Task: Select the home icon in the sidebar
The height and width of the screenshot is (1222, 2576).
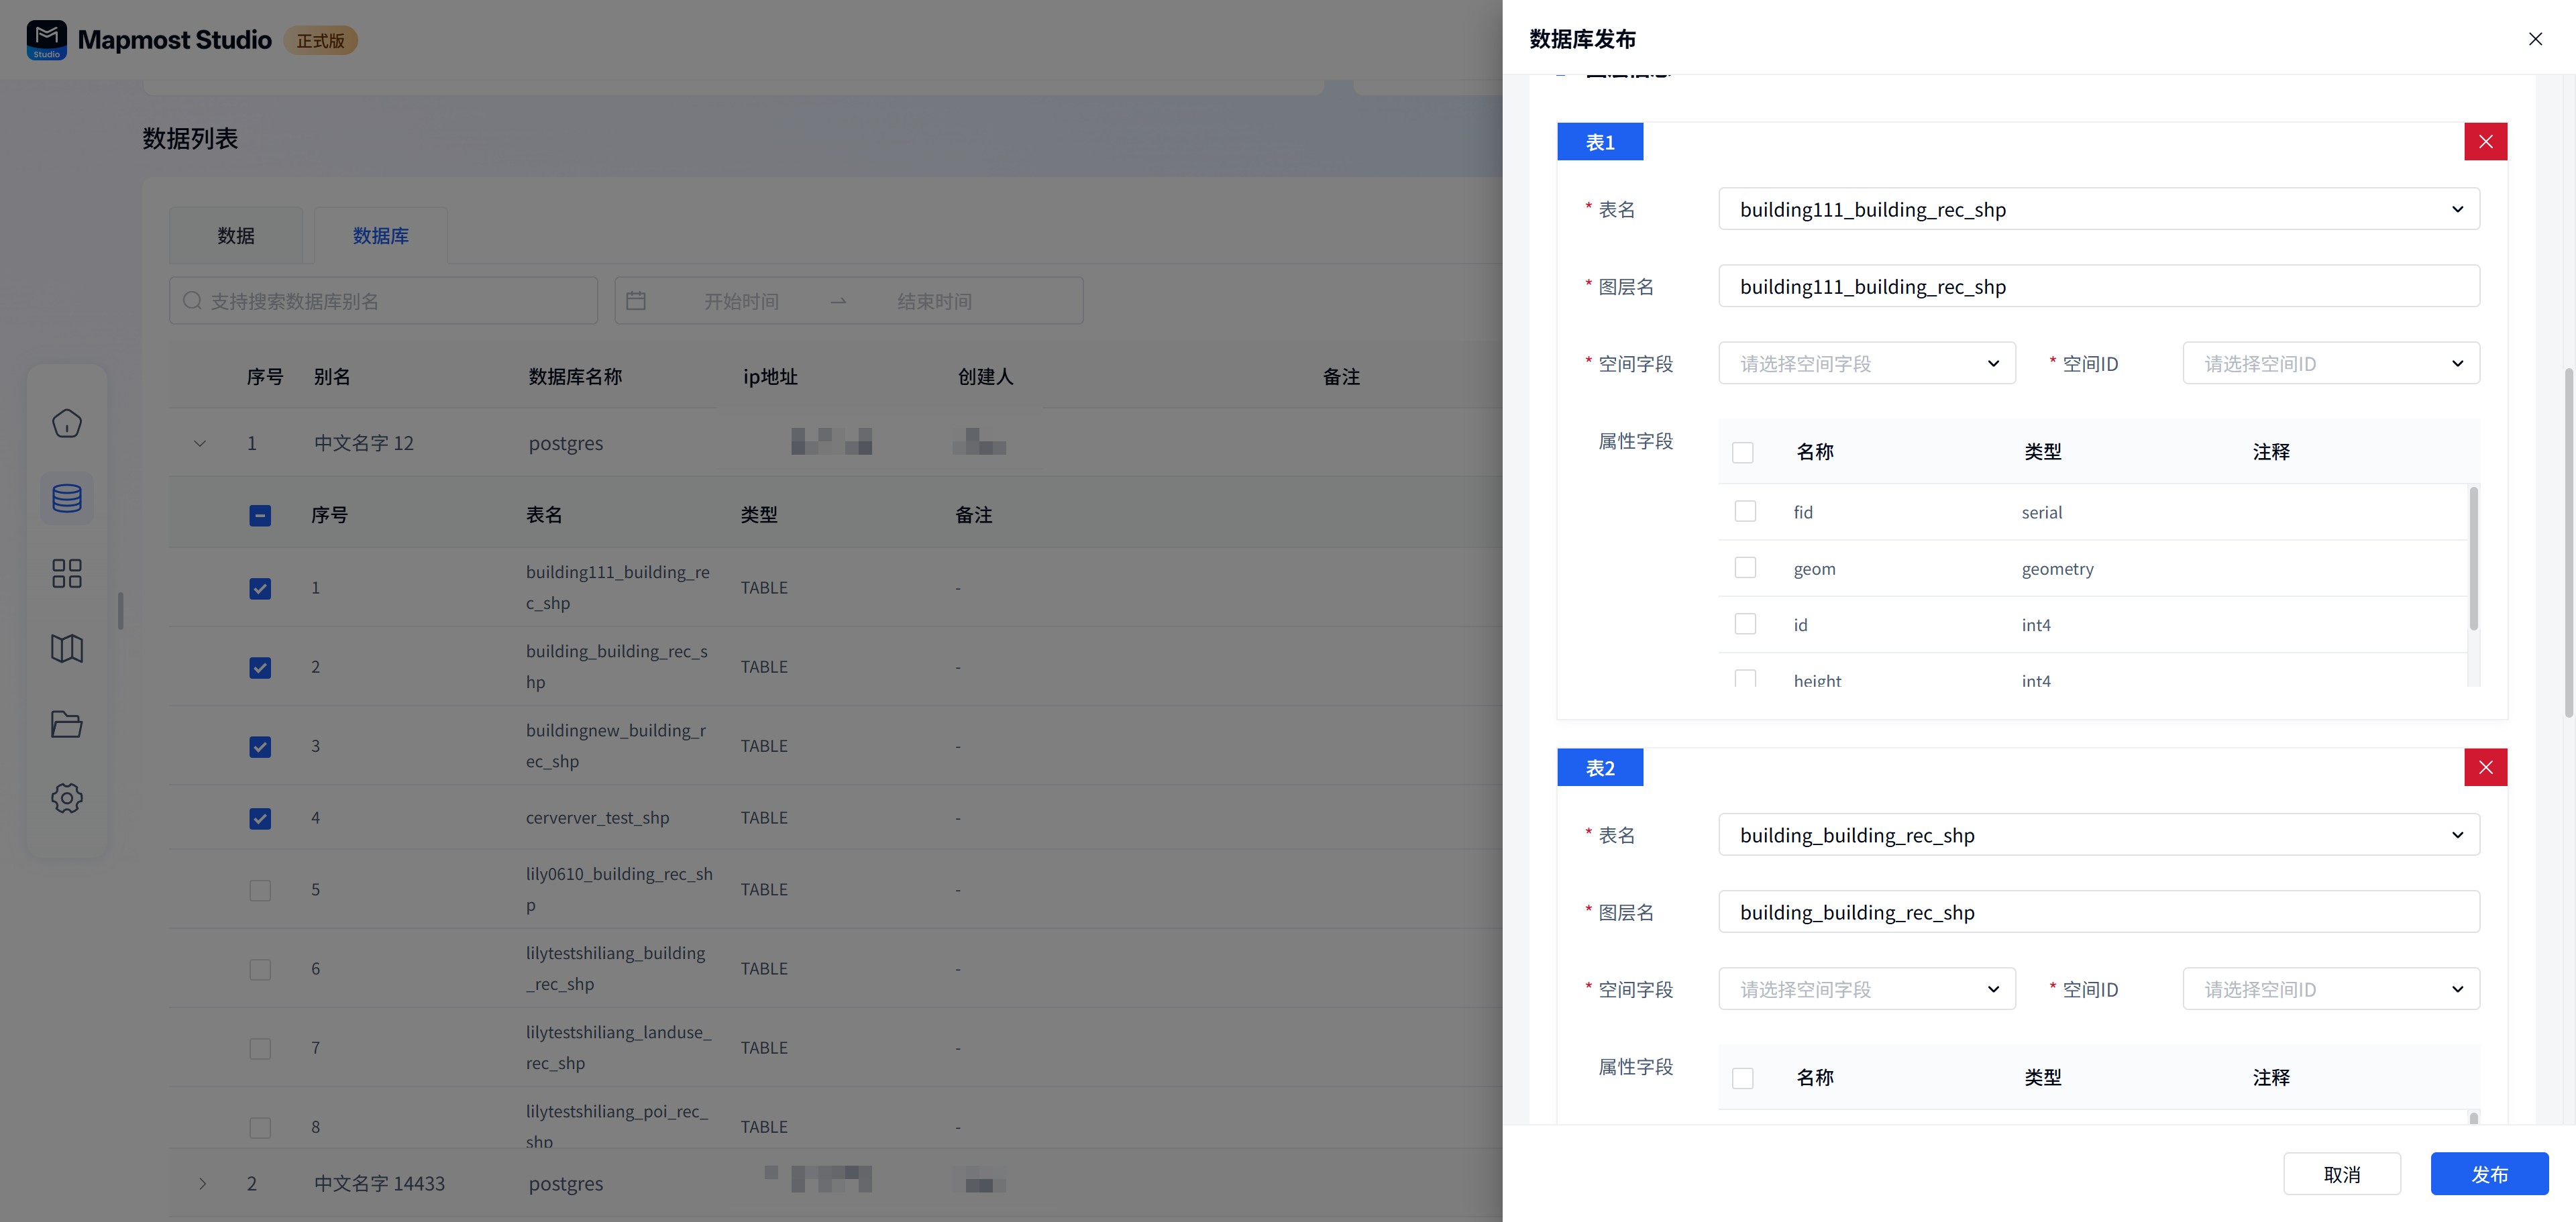Action: point(66,423)
